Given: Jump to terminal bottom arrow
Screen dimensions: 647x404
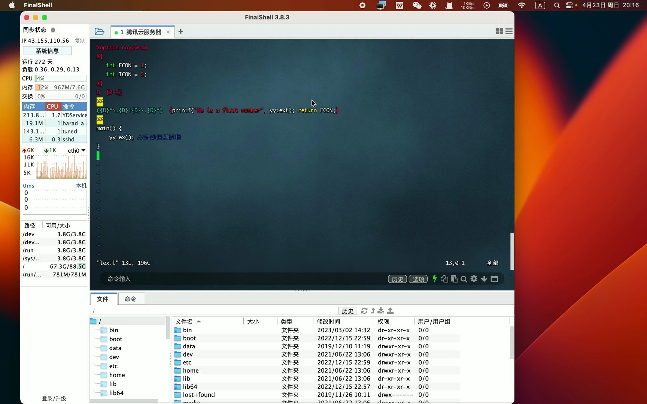Looking at the screenshot, I should [x=484, y=279].
